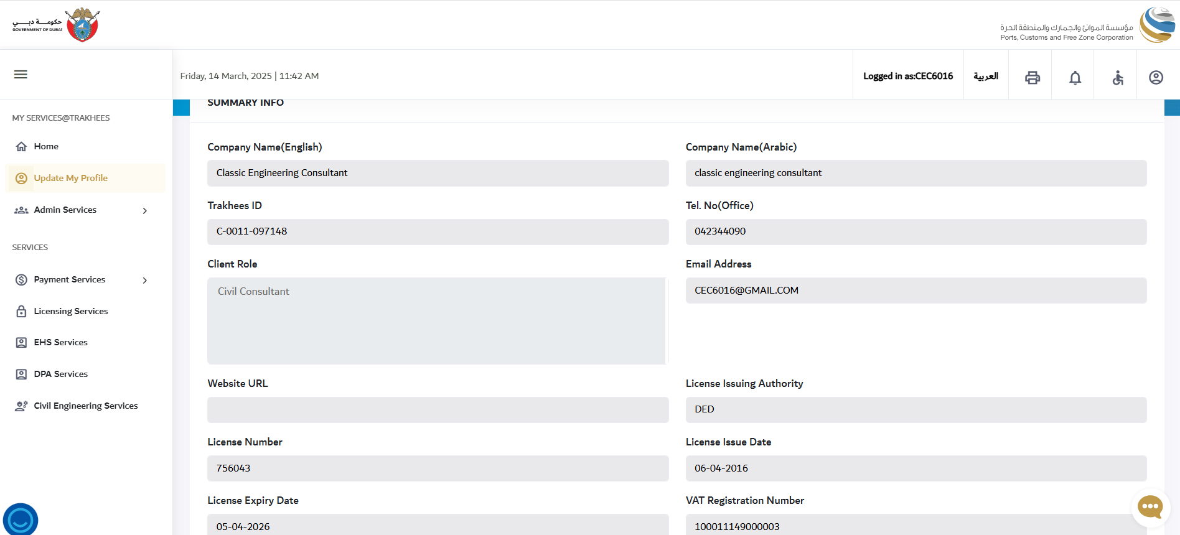Image resolution: width=1180 pixels, height=535 pixels.
Task: Expand the Admin Services submenu
Action: click(144, 211)
